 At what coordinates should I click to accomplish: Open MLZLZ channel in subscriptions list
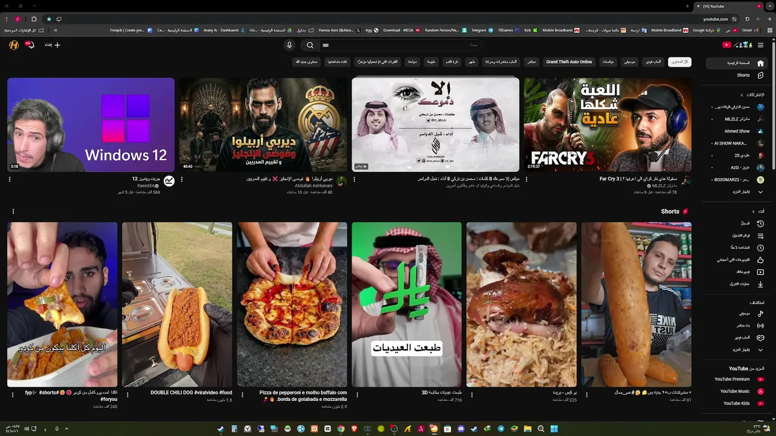tap(738, 119)
